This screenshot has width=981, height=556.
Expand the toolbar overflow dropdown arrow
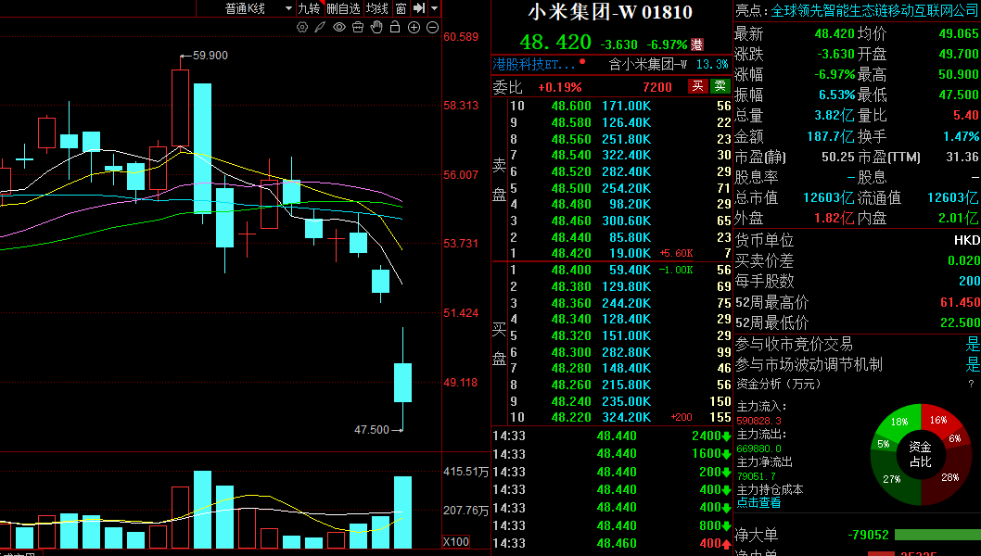pos(435,8)
